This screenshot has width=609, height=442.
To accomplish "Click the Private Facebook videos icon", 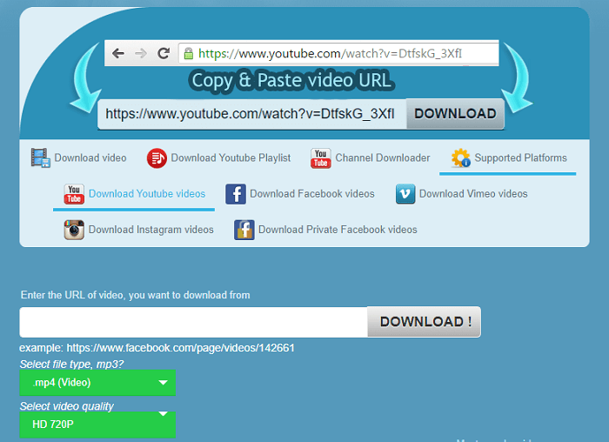I will pyautogui.click(x=244, y=230).
